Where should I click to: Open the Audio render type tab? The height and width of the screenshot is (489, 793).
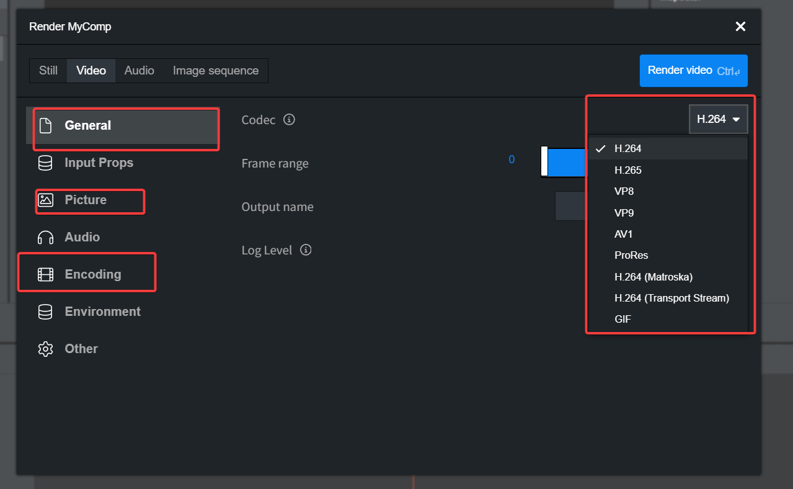pos(140,71)
